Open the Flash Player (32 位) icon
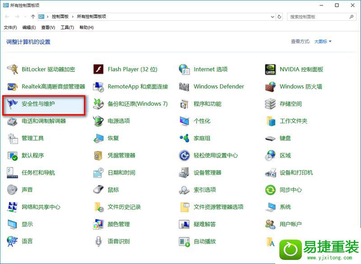Screen dimensions: 361x264 coord(98,69)
